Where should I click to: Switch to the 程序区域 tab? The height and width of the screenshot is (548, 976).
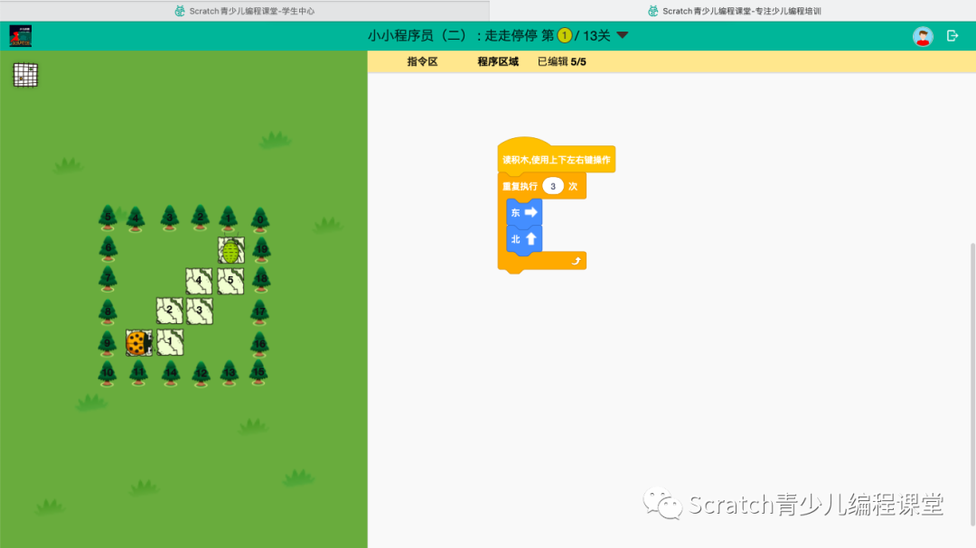point(497,61)
